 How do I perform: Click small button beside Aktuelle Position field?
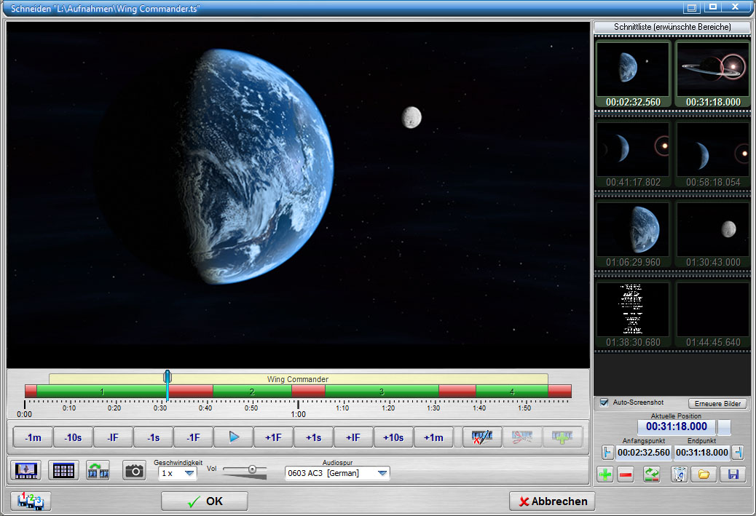pos(724,427)
